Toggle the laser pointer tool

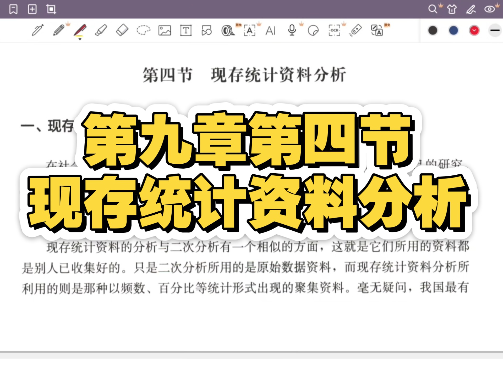[x=356, y=30]
